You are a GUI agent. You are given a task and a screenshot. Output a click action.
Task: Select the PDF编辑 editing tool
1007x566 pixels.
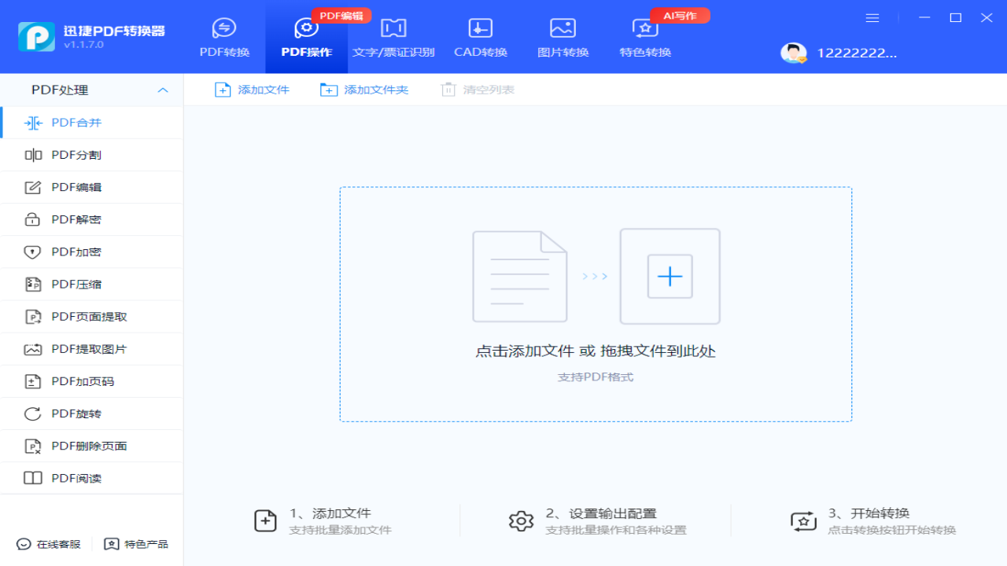point(77,187)
